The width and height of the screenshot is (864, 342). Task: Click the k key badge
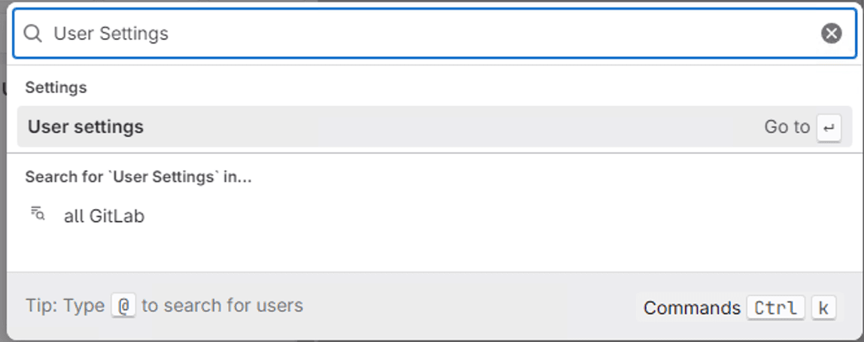pyautogui.click(x=823, y=308)
